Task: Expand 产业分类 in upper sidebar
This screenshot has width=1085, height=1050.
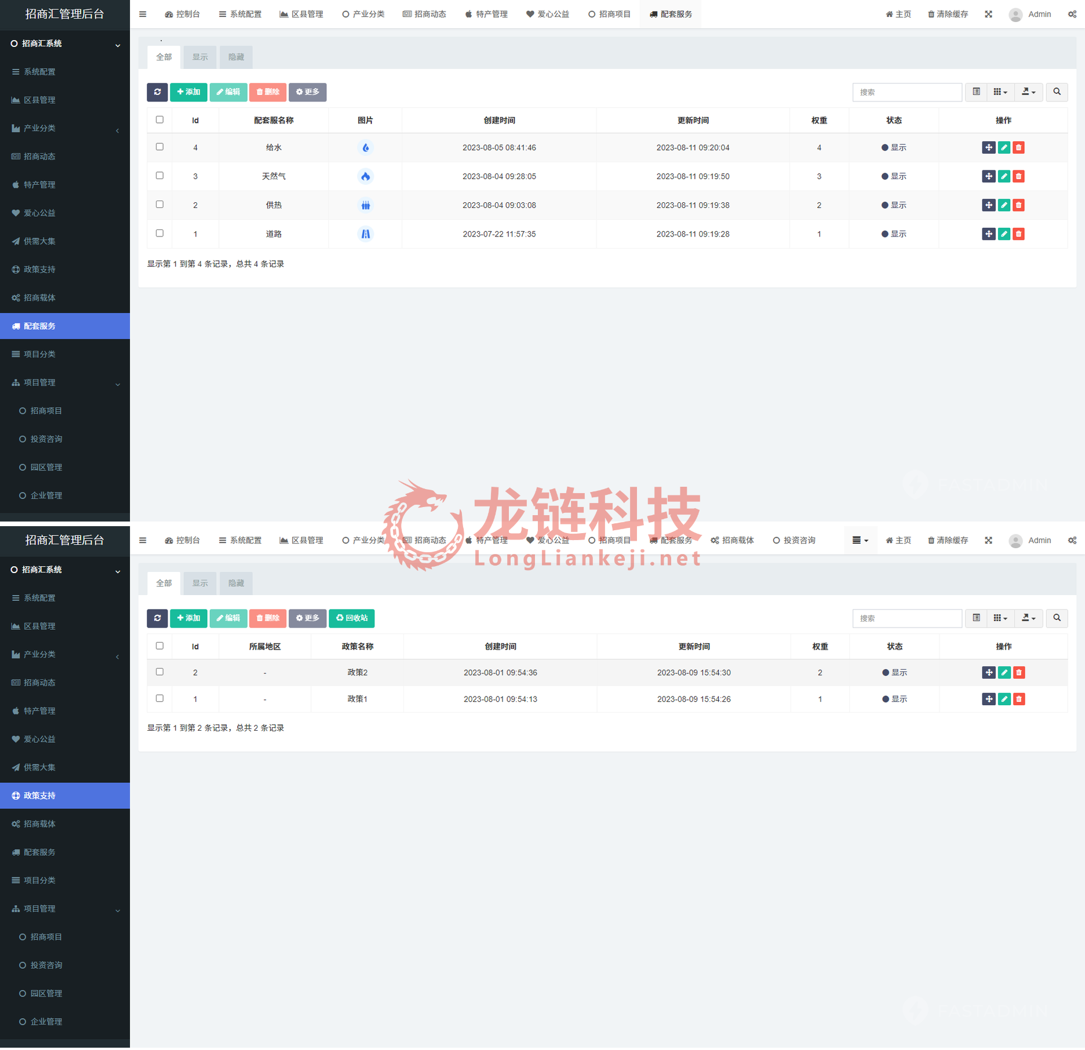Action: click(x=65, y=128)
